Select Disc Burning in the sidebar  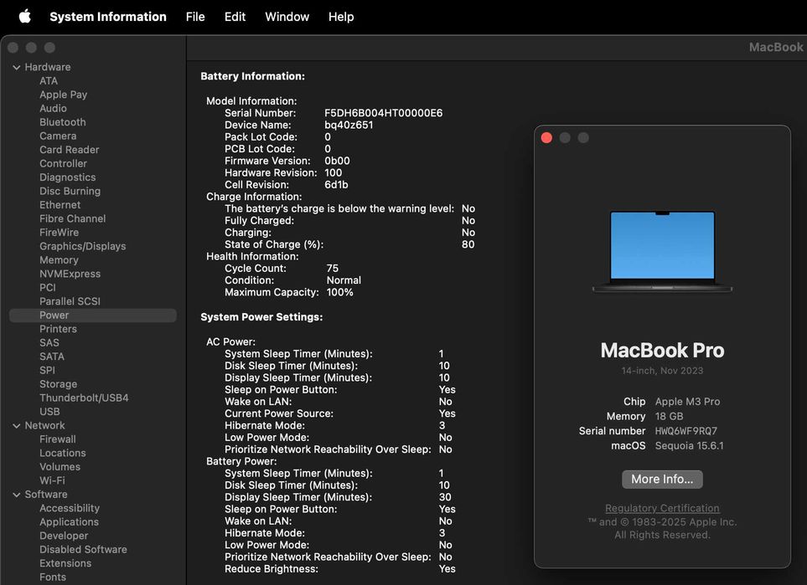(x=70, y=191)
